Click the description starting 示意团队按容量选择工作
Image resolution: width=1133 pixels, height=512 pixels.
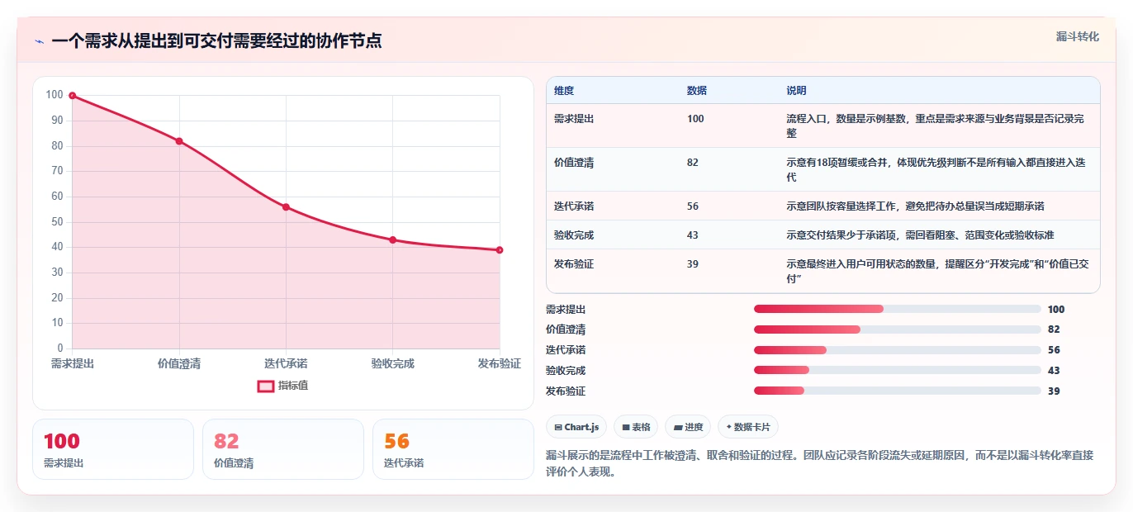[x=915, y=206]
